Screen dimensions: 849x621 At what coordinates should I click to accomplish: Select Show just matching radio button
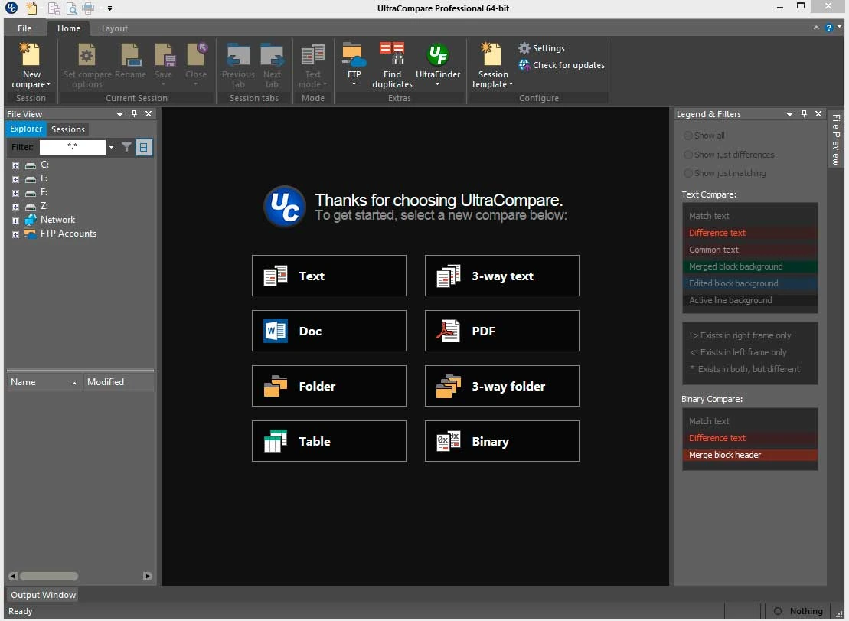coord(688,173)
